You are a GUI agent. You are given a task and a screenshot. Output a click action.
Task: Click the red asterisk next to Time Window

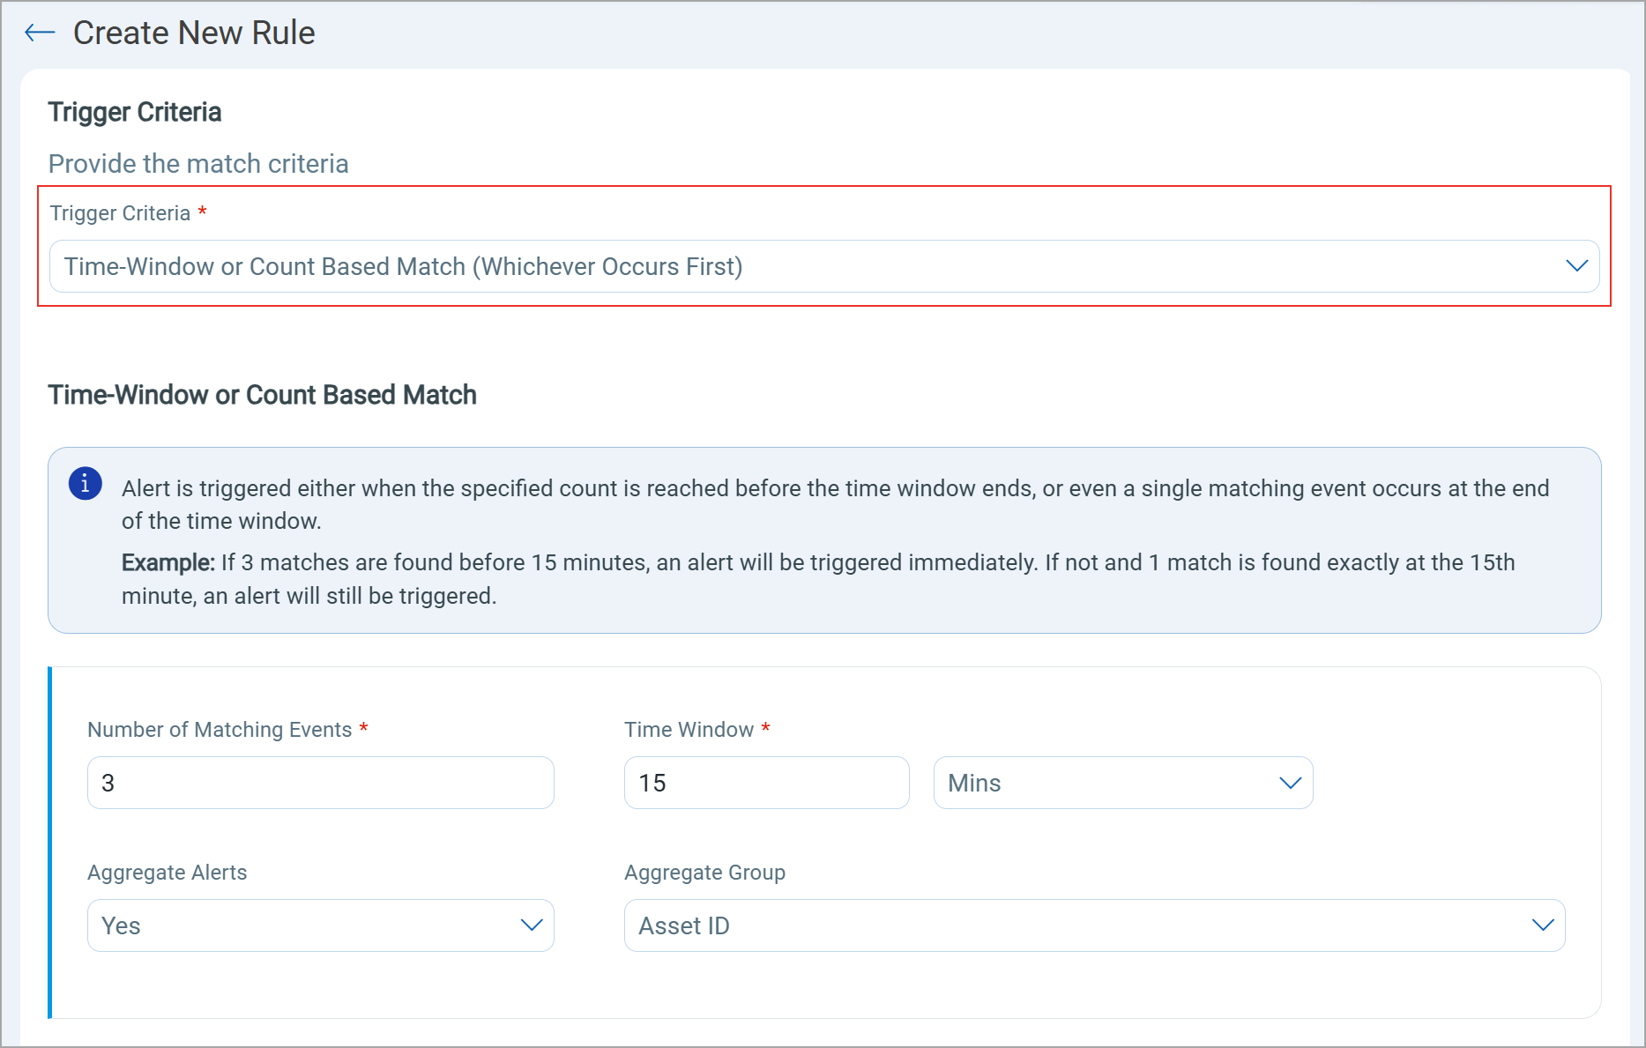click(766, 728)
